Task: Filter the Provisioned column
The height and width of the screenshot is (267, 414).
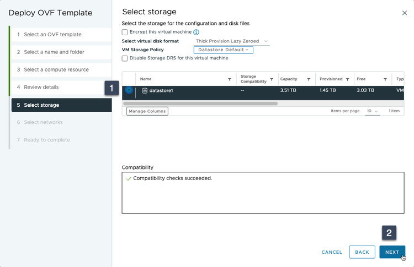Action: coord(347,79)
